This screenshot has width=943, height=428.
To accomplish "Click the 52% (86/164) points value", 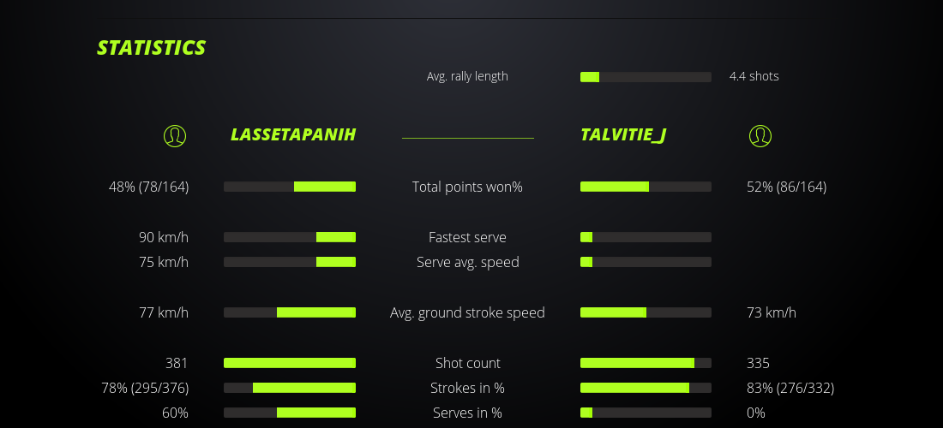I will (787, 187).
